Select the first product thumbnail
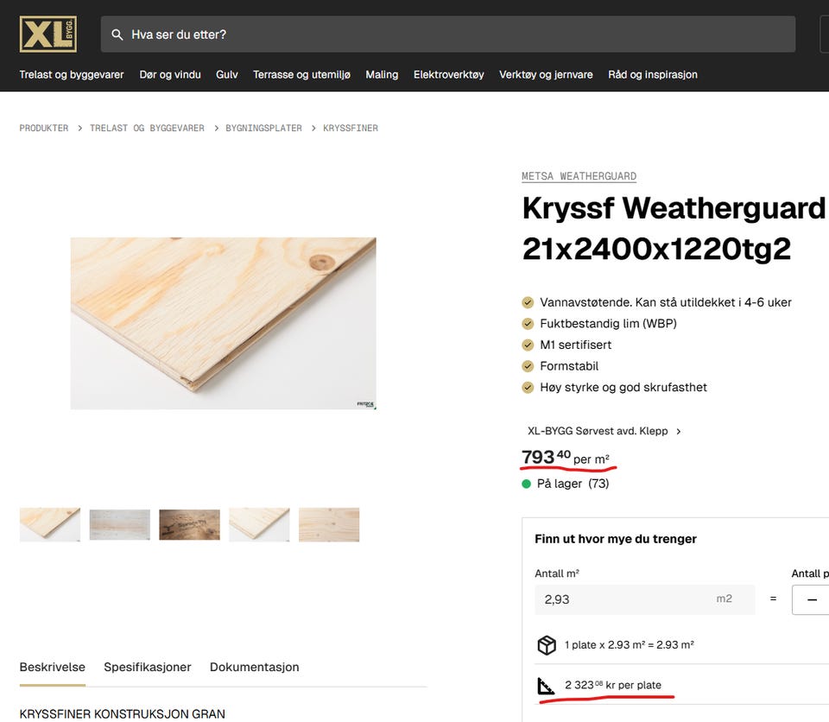This screenshot has width=829, height=722. tap(50, 525)
